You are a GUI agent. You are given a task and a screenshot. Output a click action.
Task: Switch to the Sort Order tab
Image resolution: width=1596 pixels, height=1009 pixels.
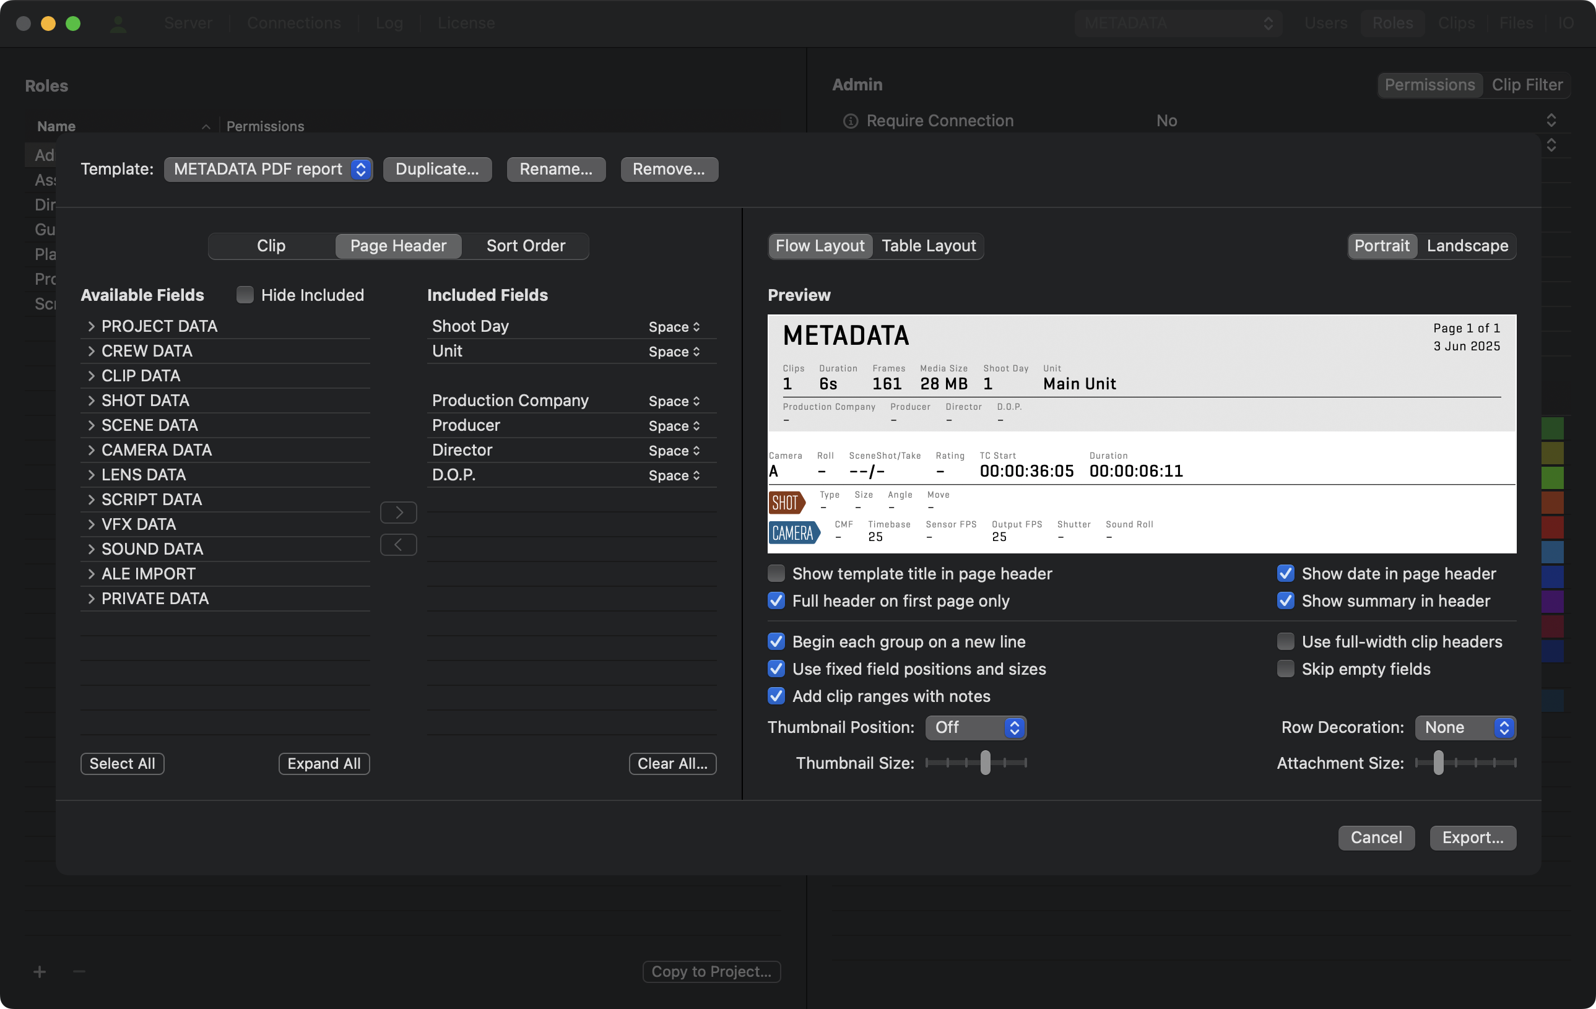pos(525,246)
